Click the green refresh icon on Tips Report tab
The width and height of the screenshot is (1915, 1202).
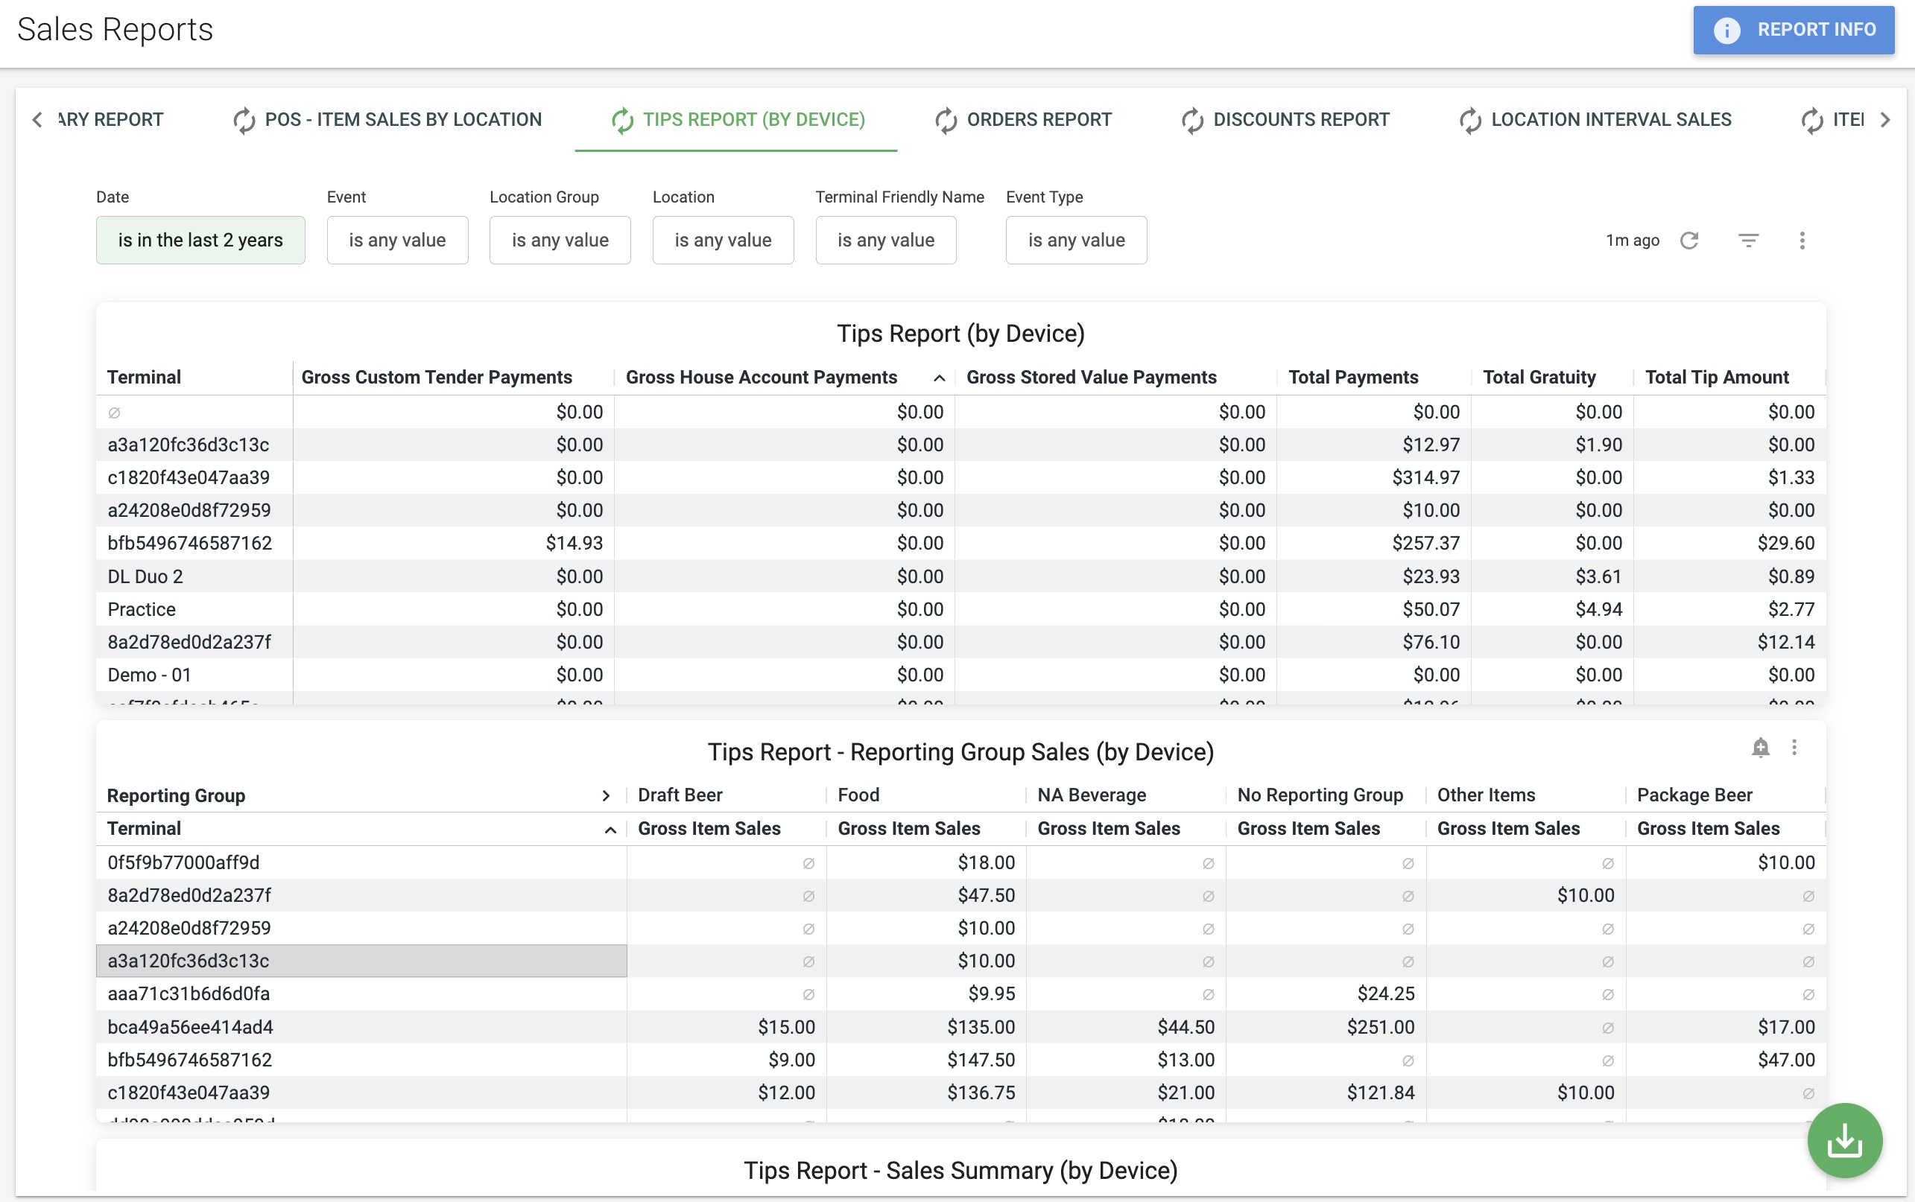coord(622,120)
